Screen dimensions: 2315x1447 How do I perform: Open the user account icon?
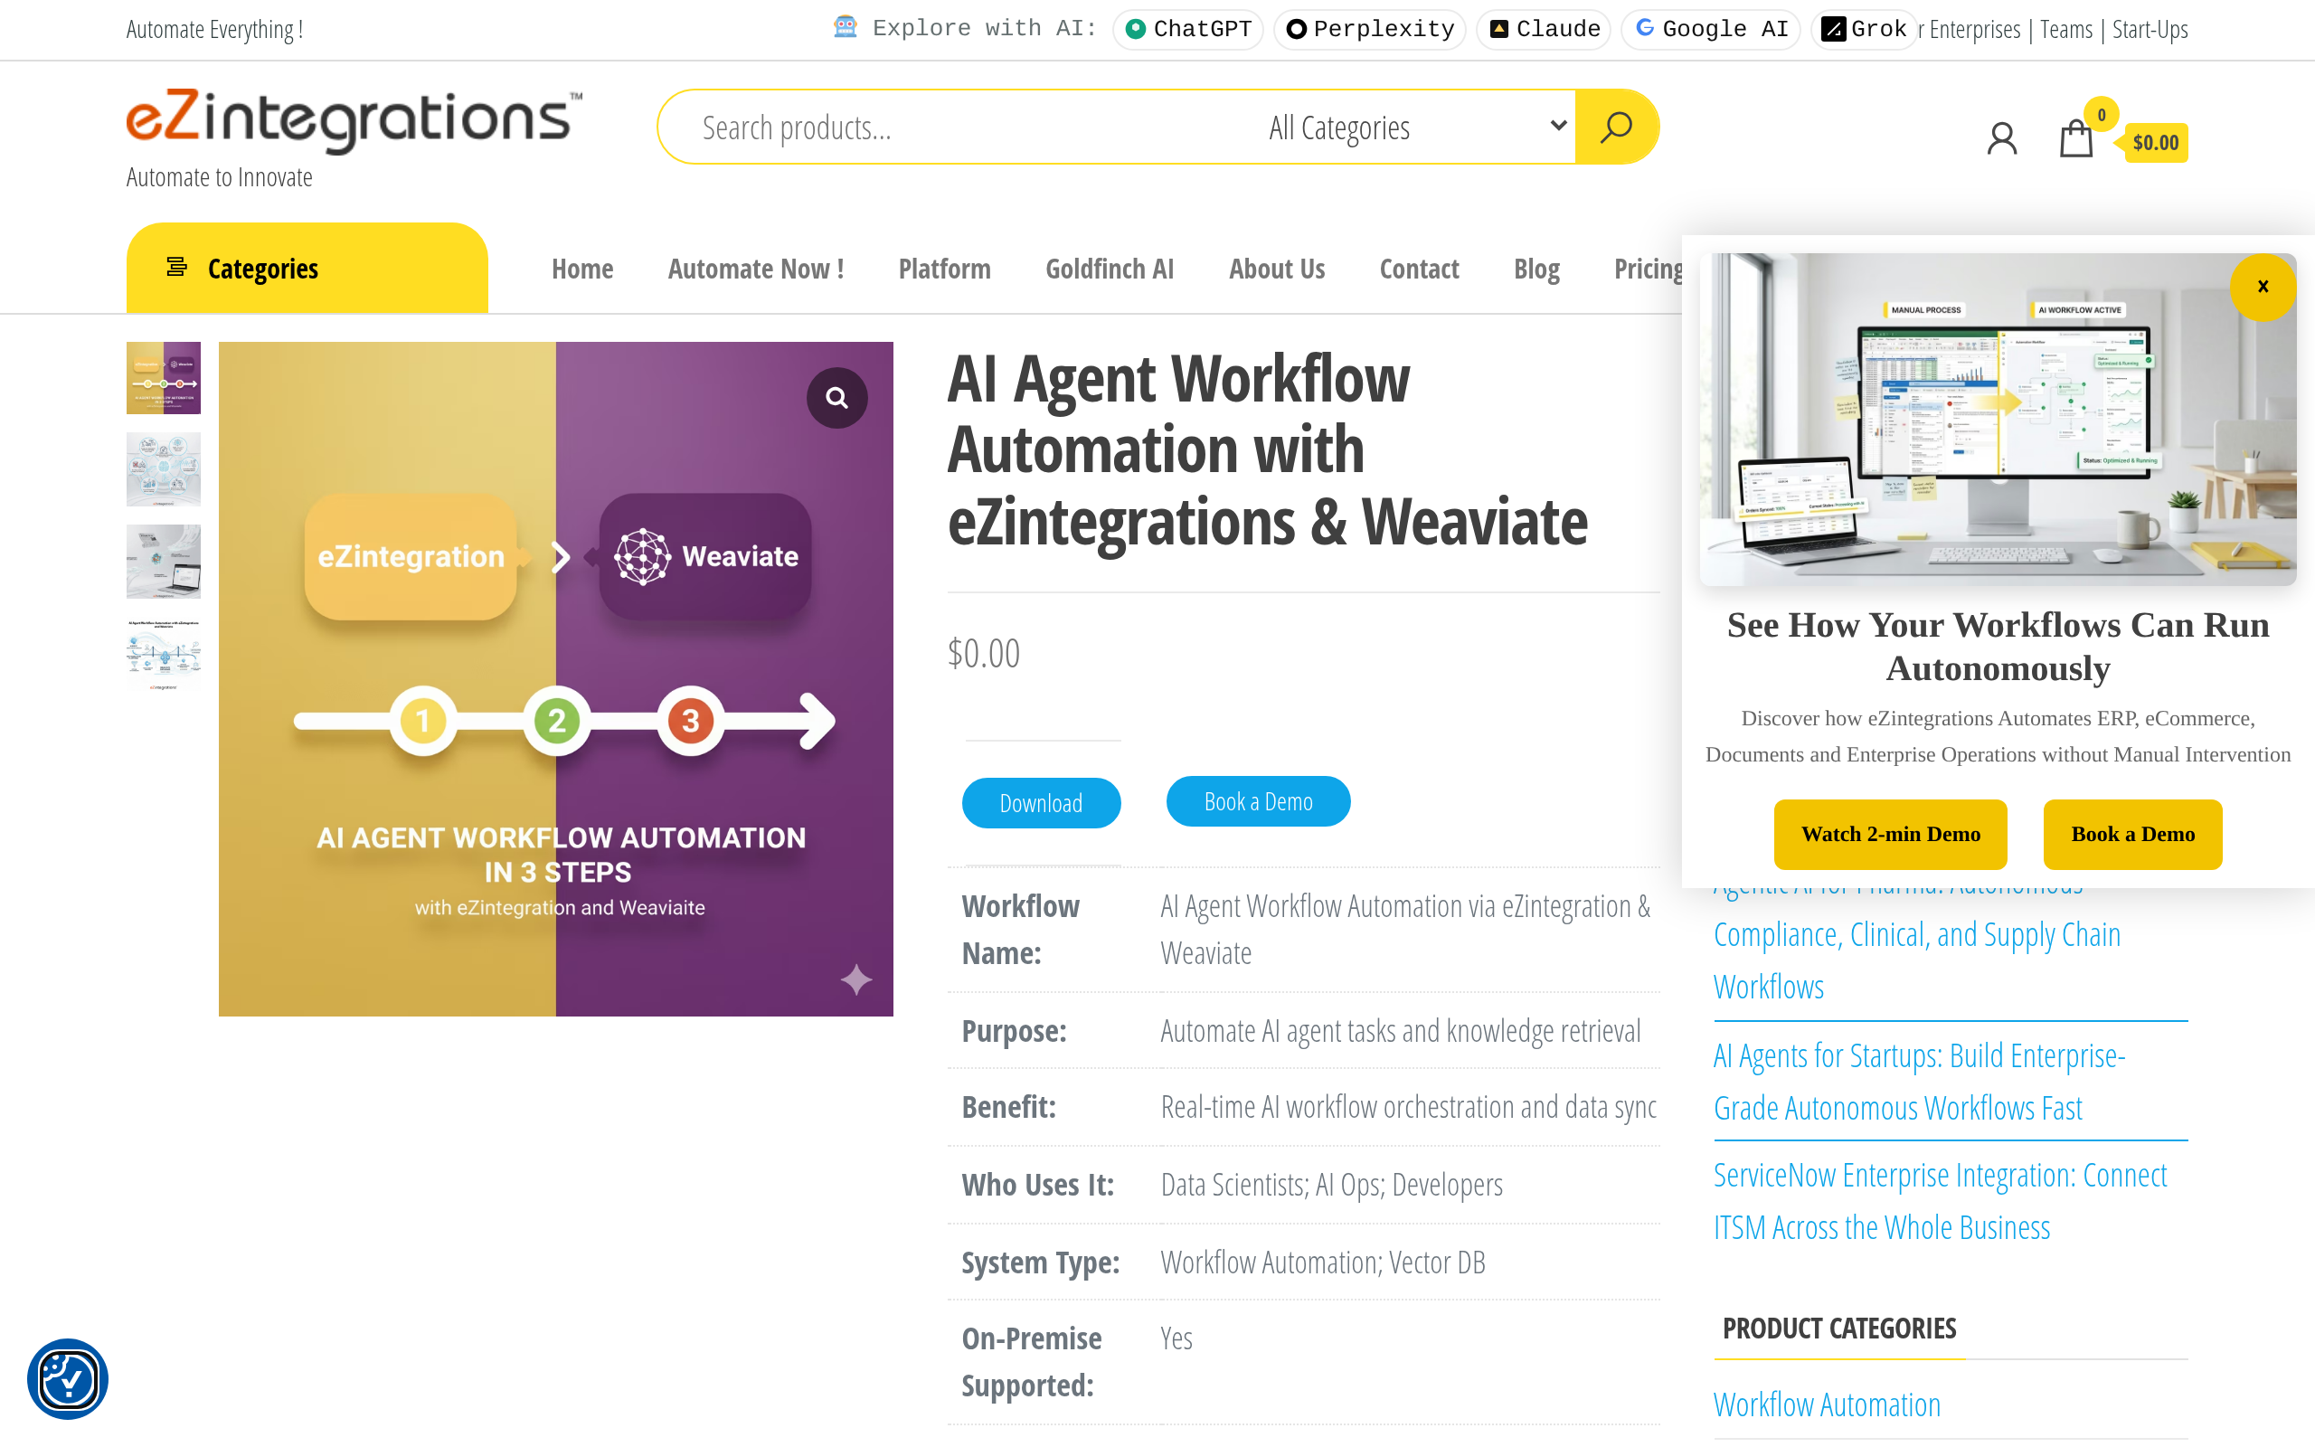coord(2001,138)
